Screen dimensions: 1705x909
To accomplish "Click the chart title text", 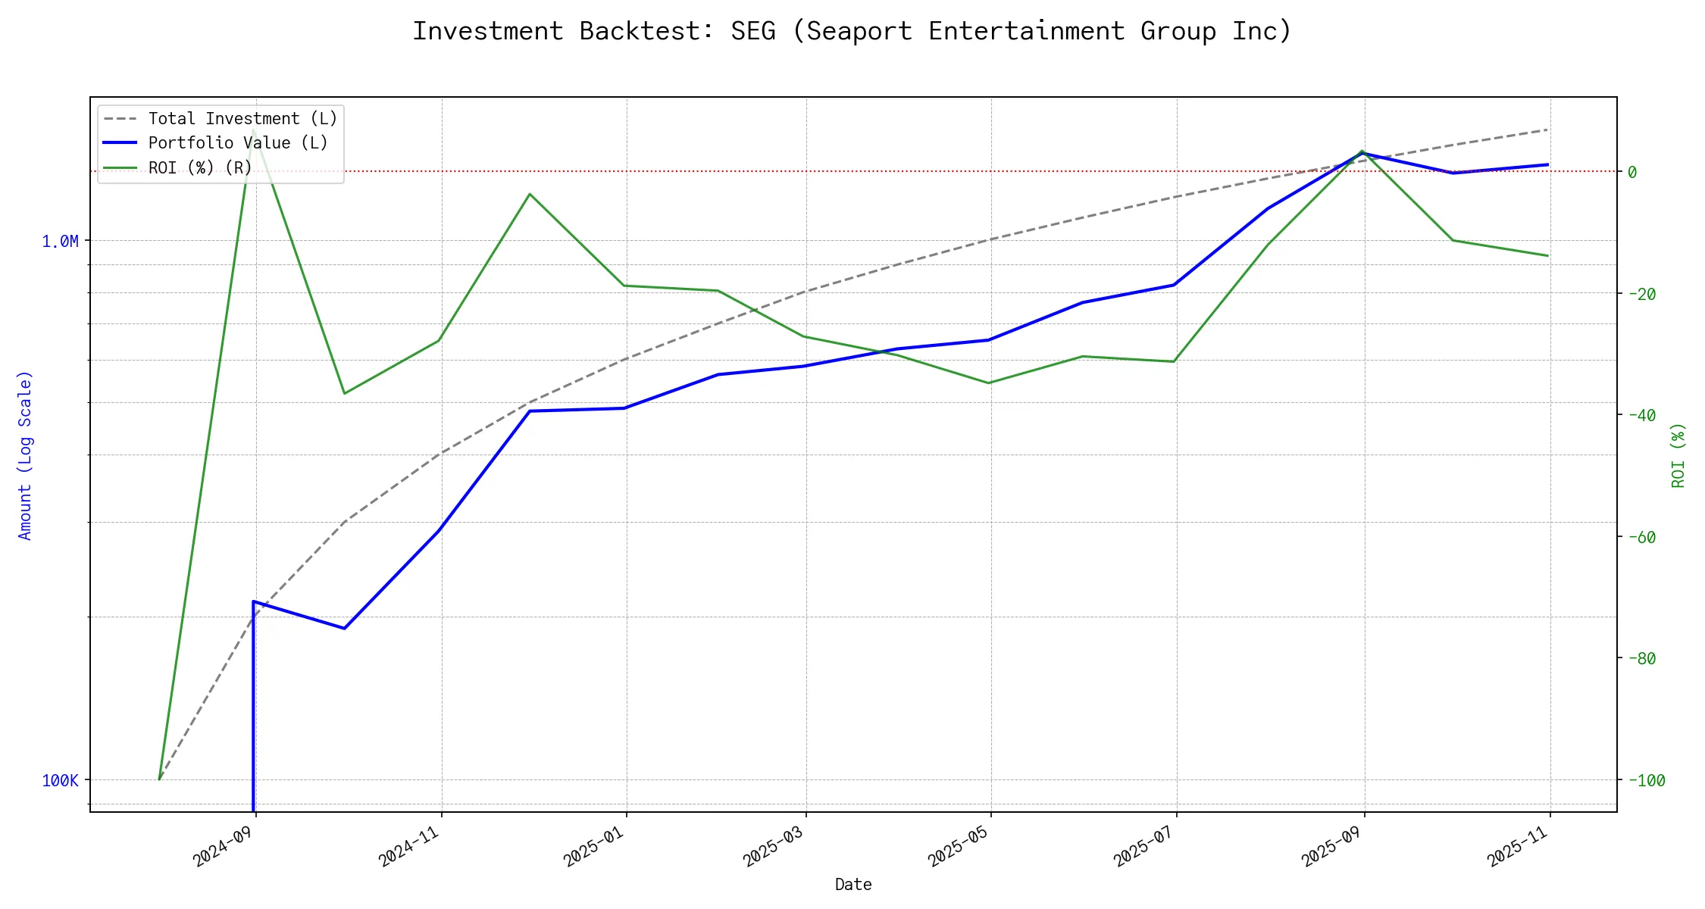I will (x=852, y=31).
